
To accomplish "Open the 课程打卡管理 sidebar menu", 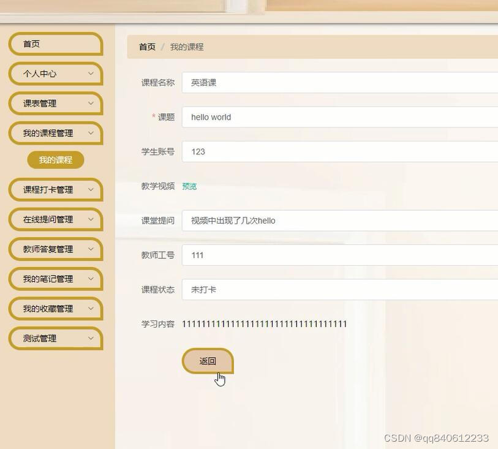I will click(56, 189).
